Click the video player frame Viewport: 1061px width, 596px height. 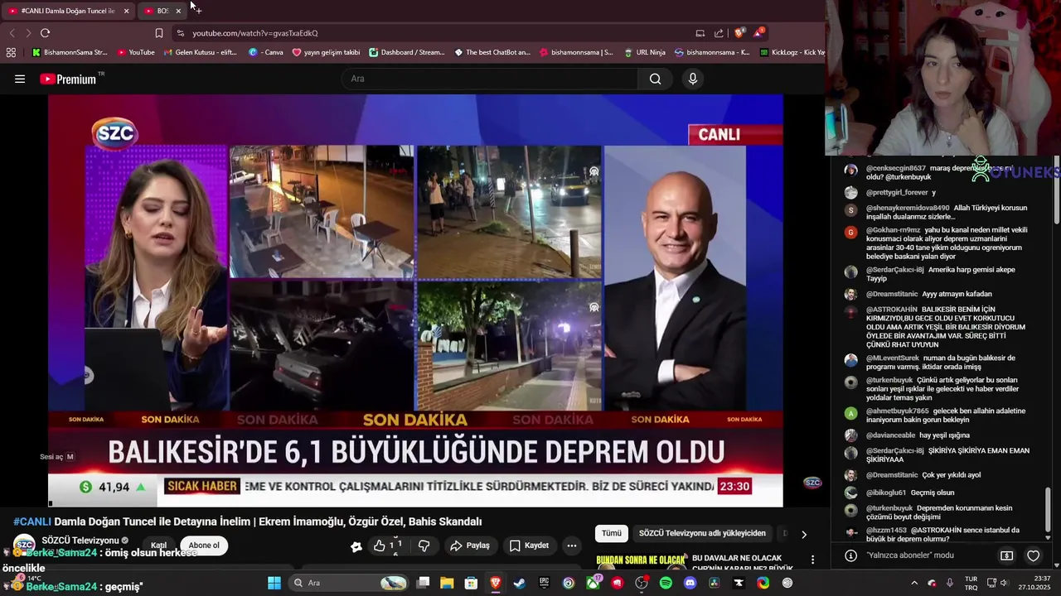(415, 300)
